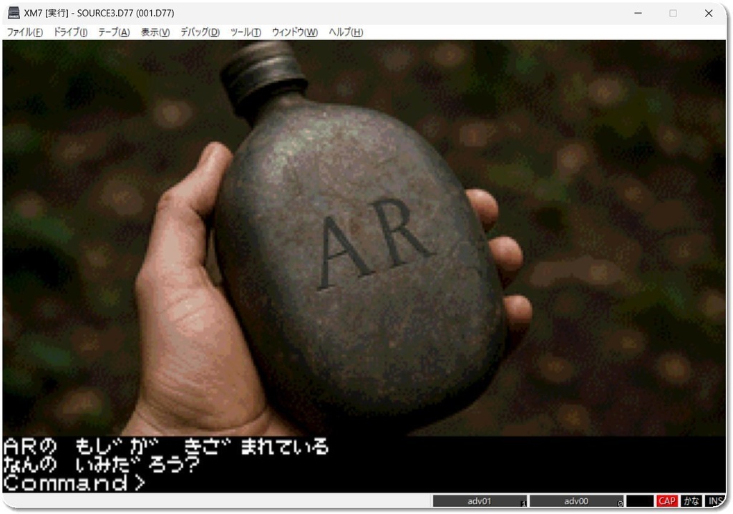This screenshot has width=733, height=514.
Task: Open the テープ tape menu
Action: coord(115,31)
